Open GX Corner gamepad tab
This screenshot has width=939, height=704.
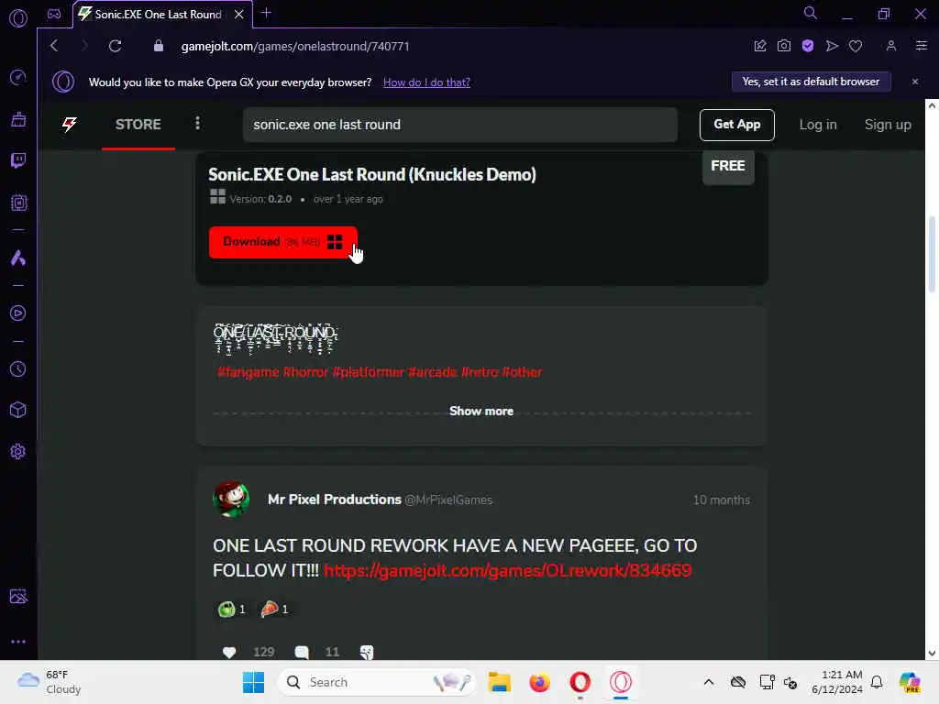pos(54,14)
